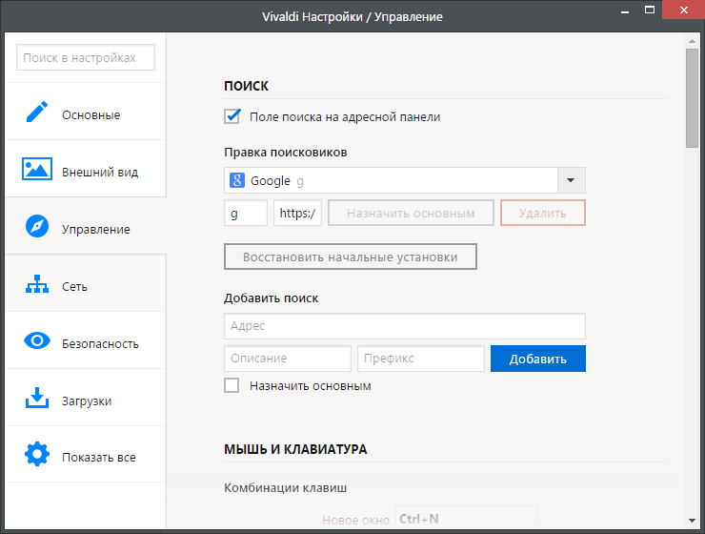The image size is (705, 534).
Task: Click the download icon for Загрузки
Action: tap(37, 399)
